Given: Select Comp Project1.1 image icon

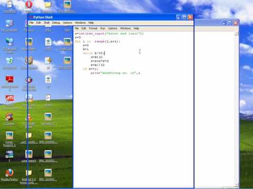Looking at the screenshot, I should [x=9, y=139].
